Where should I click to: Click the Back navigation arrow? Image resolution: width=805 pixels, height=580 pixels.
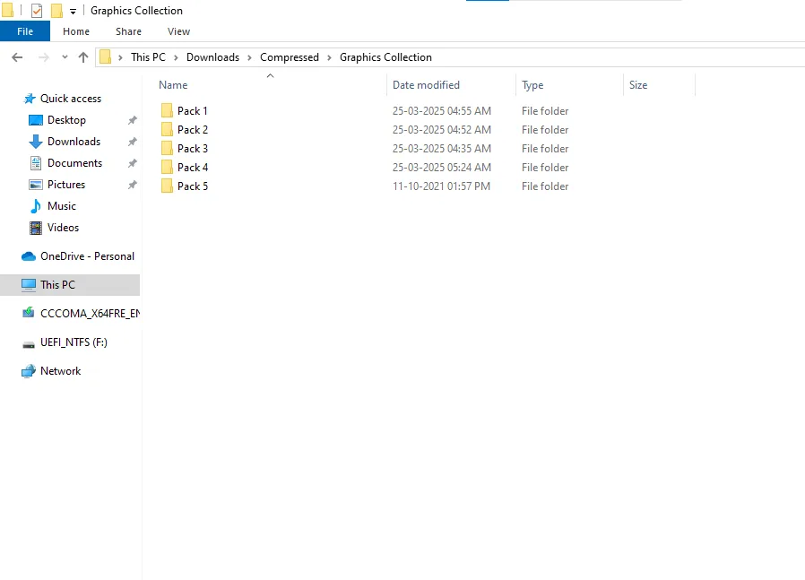(16, 57)
